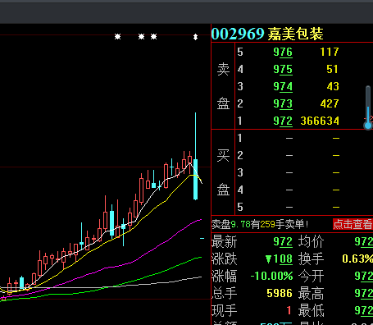The width and height of the screenshot is (373, 325).
Task: Click the 均价 label
Action: click(311, 242)
